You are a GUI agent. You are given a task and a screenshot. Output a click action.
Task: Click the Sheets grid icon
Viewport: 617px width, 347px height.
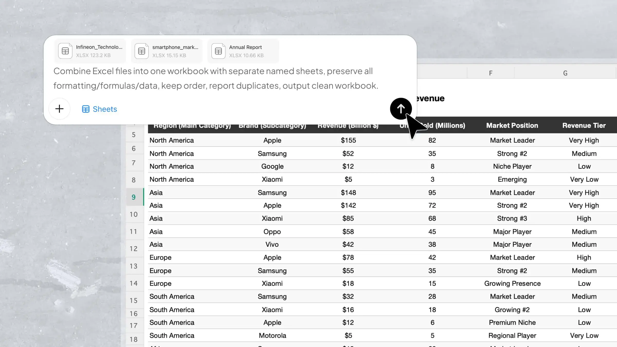86,109
